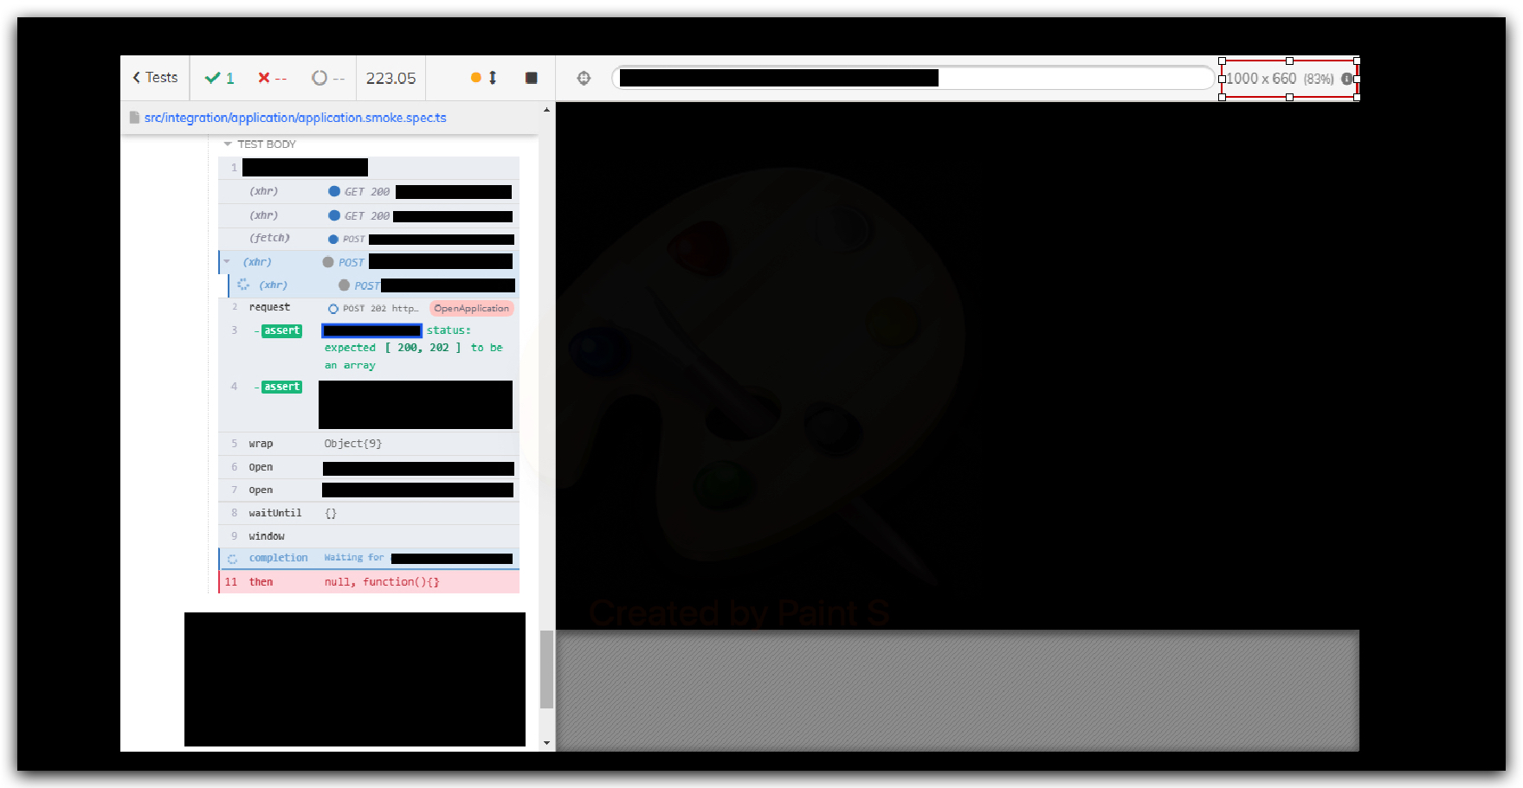This screenshot has height=788, width=1523.
Task: Stop the running test with the square icon
Action: click(530, 78)
